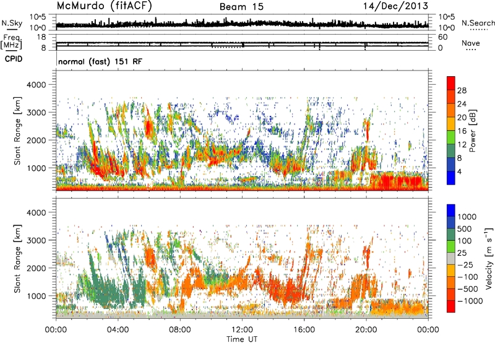Click the 14/Dec/2013 date label

tap(395, 6)
